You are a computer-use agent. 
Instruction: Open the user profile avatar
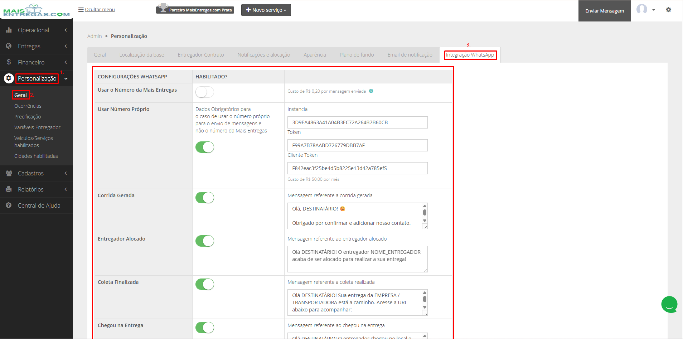point(641,9)
